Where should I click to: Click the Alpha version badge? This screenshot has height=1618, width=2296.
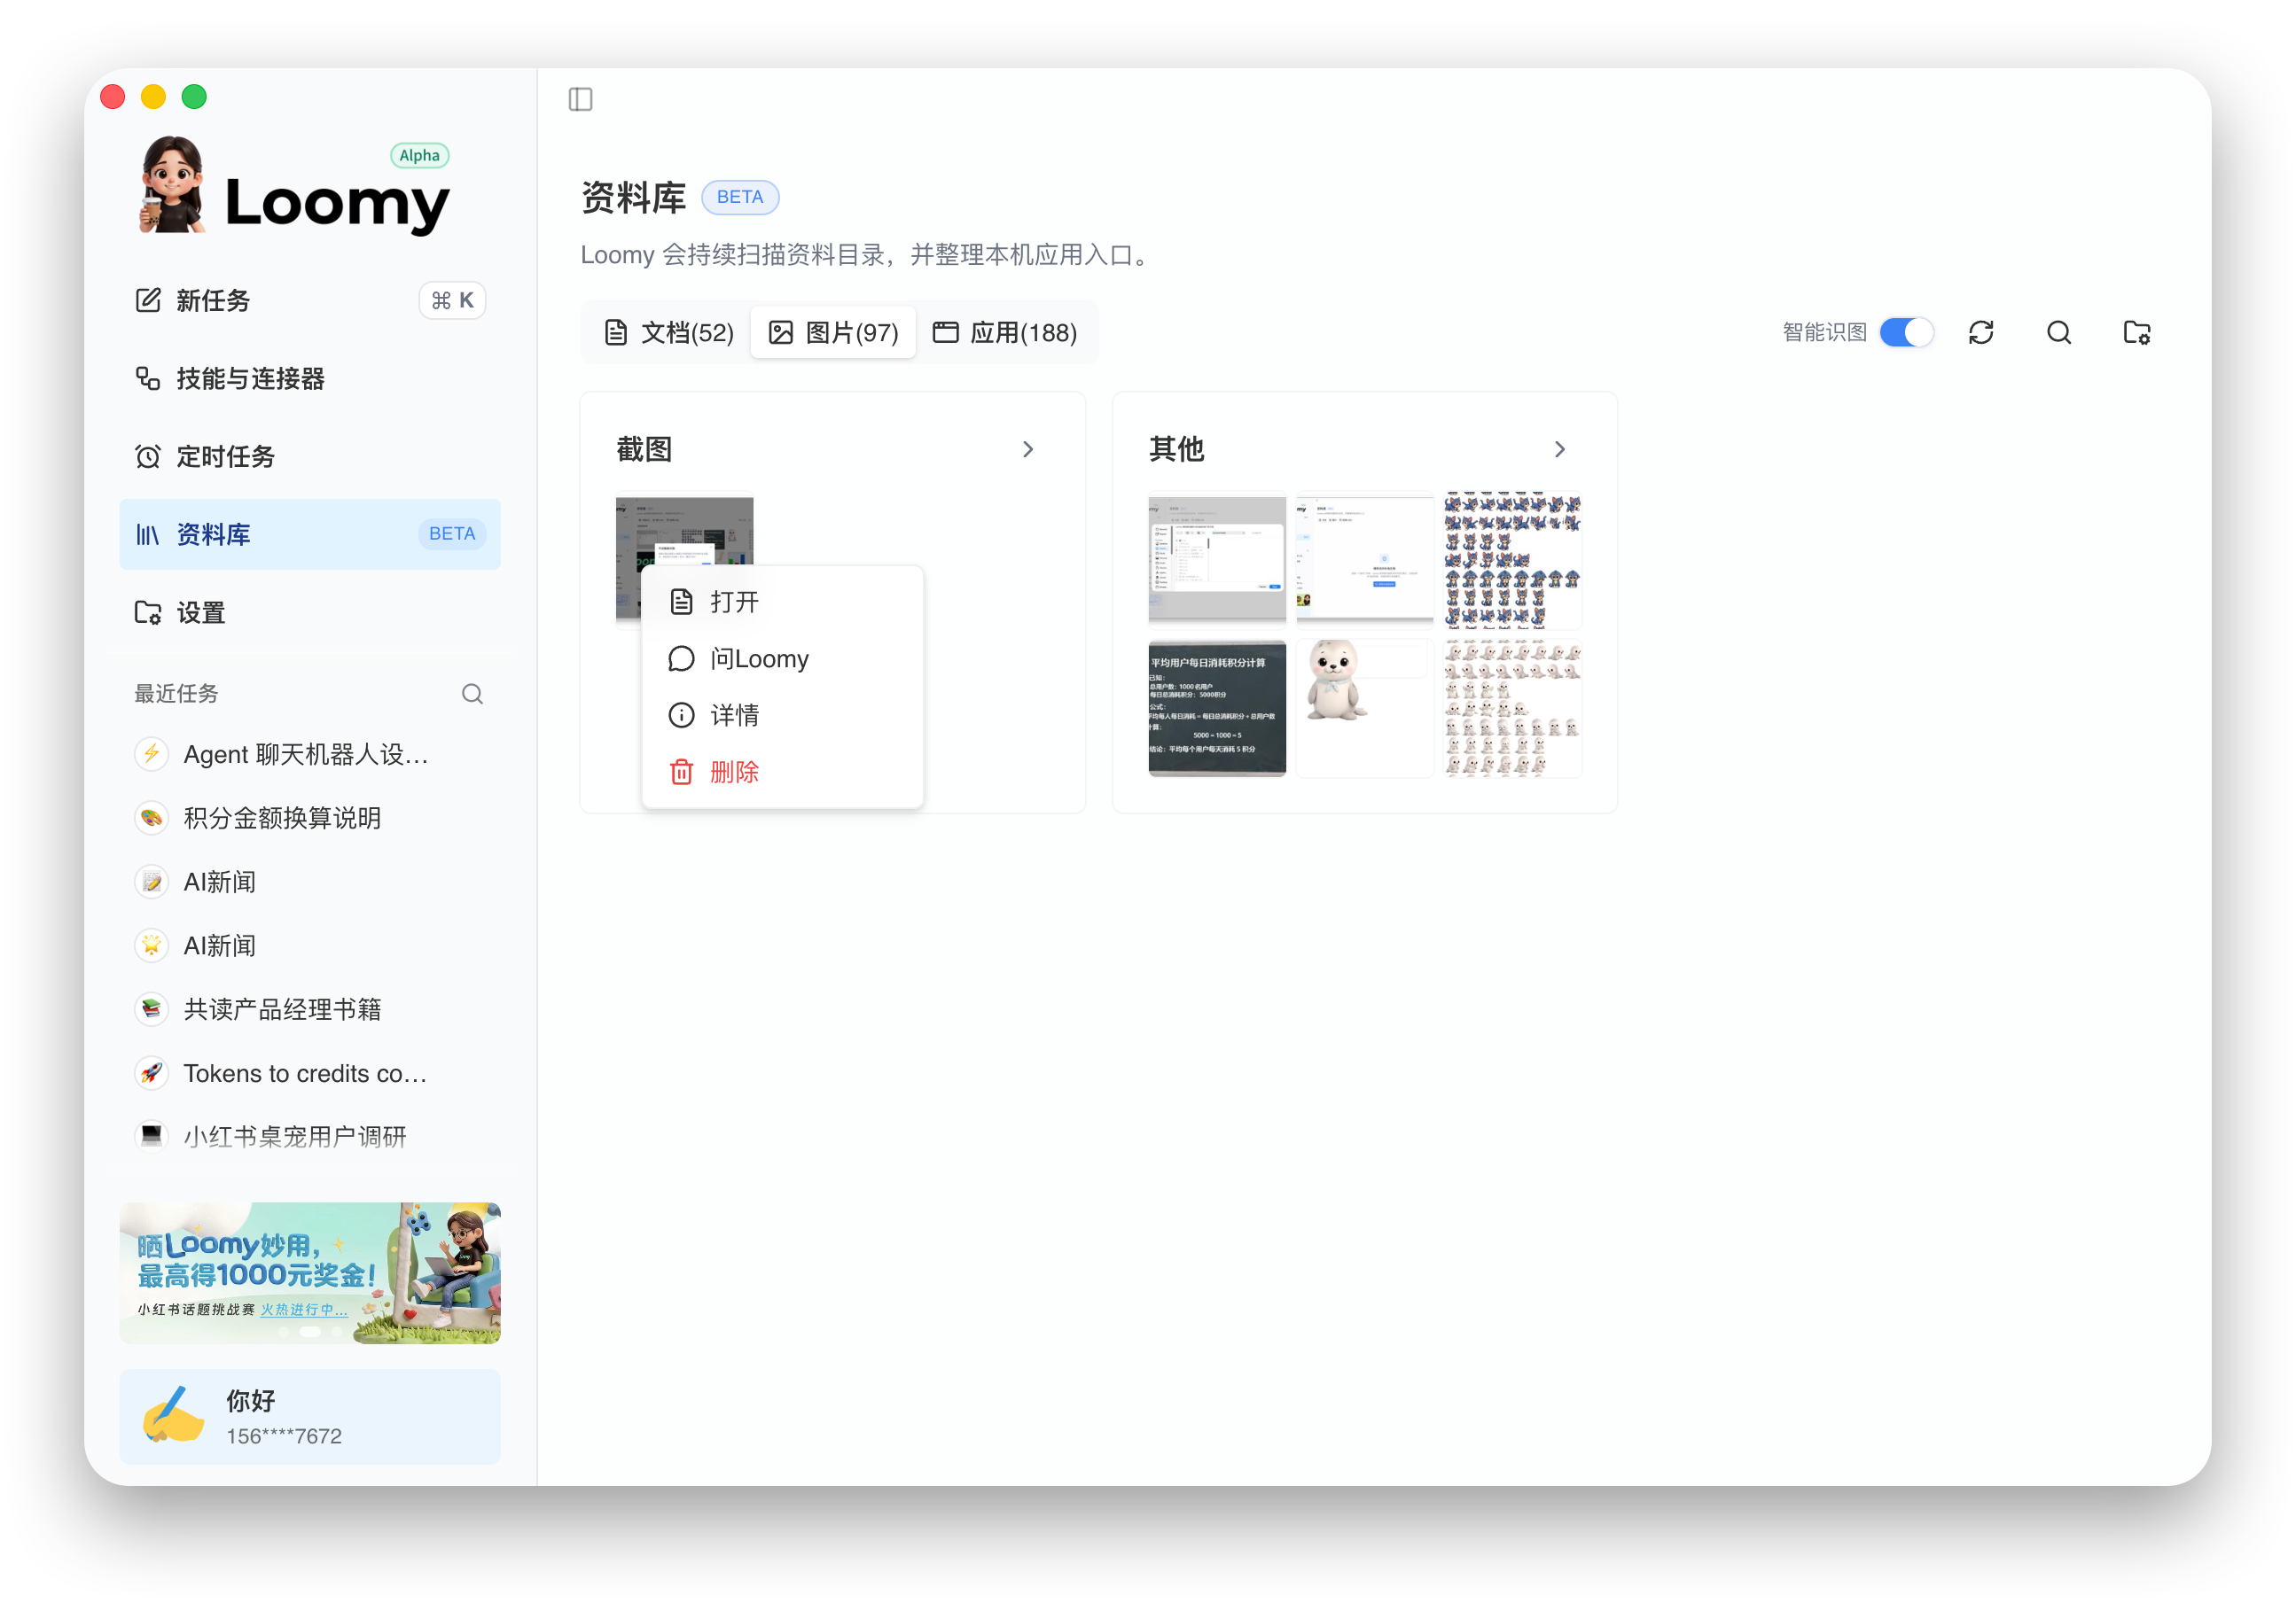pos(419,155)
